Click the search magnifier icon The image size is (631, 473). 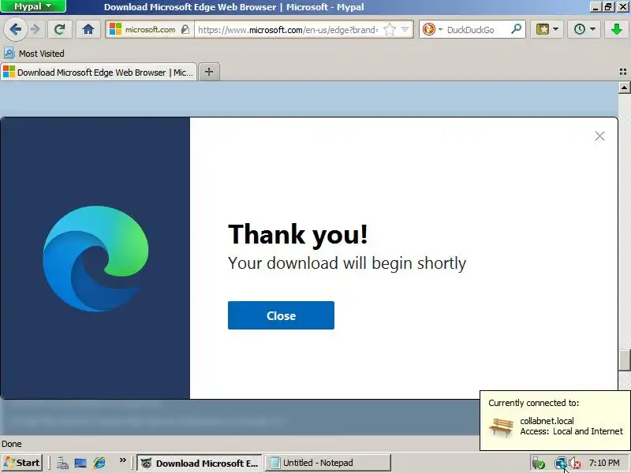[x=516, y=29]
